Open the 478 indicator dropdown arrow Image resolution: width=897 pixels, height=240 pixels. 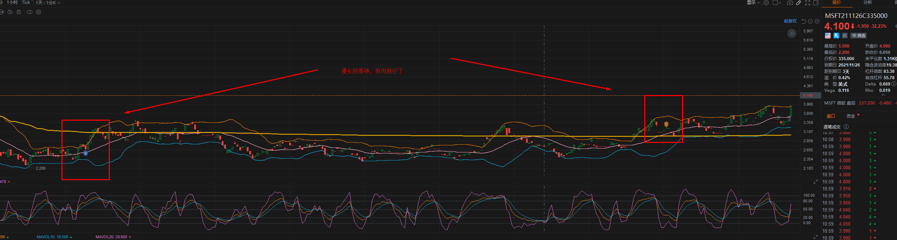(x=8, y=182)
